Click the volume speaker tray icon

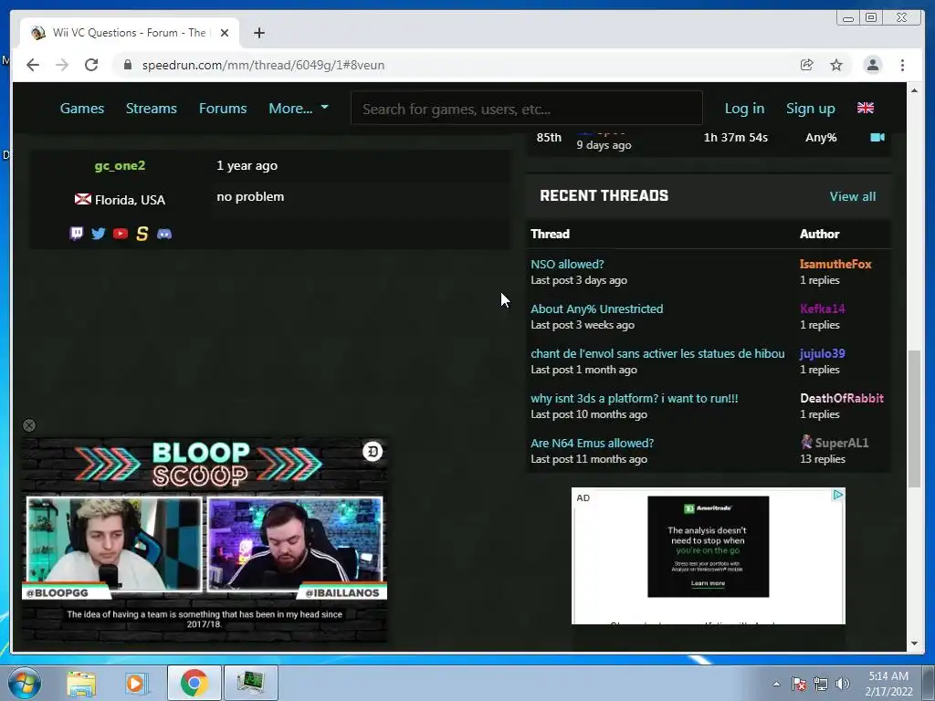pos(843,684)
